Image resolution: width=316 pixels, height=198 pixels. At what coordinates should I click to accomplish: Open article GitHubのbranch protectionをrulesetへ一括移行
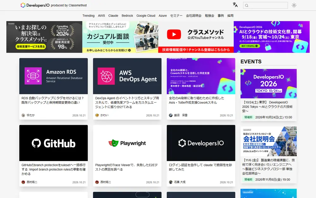coord(53,169)
